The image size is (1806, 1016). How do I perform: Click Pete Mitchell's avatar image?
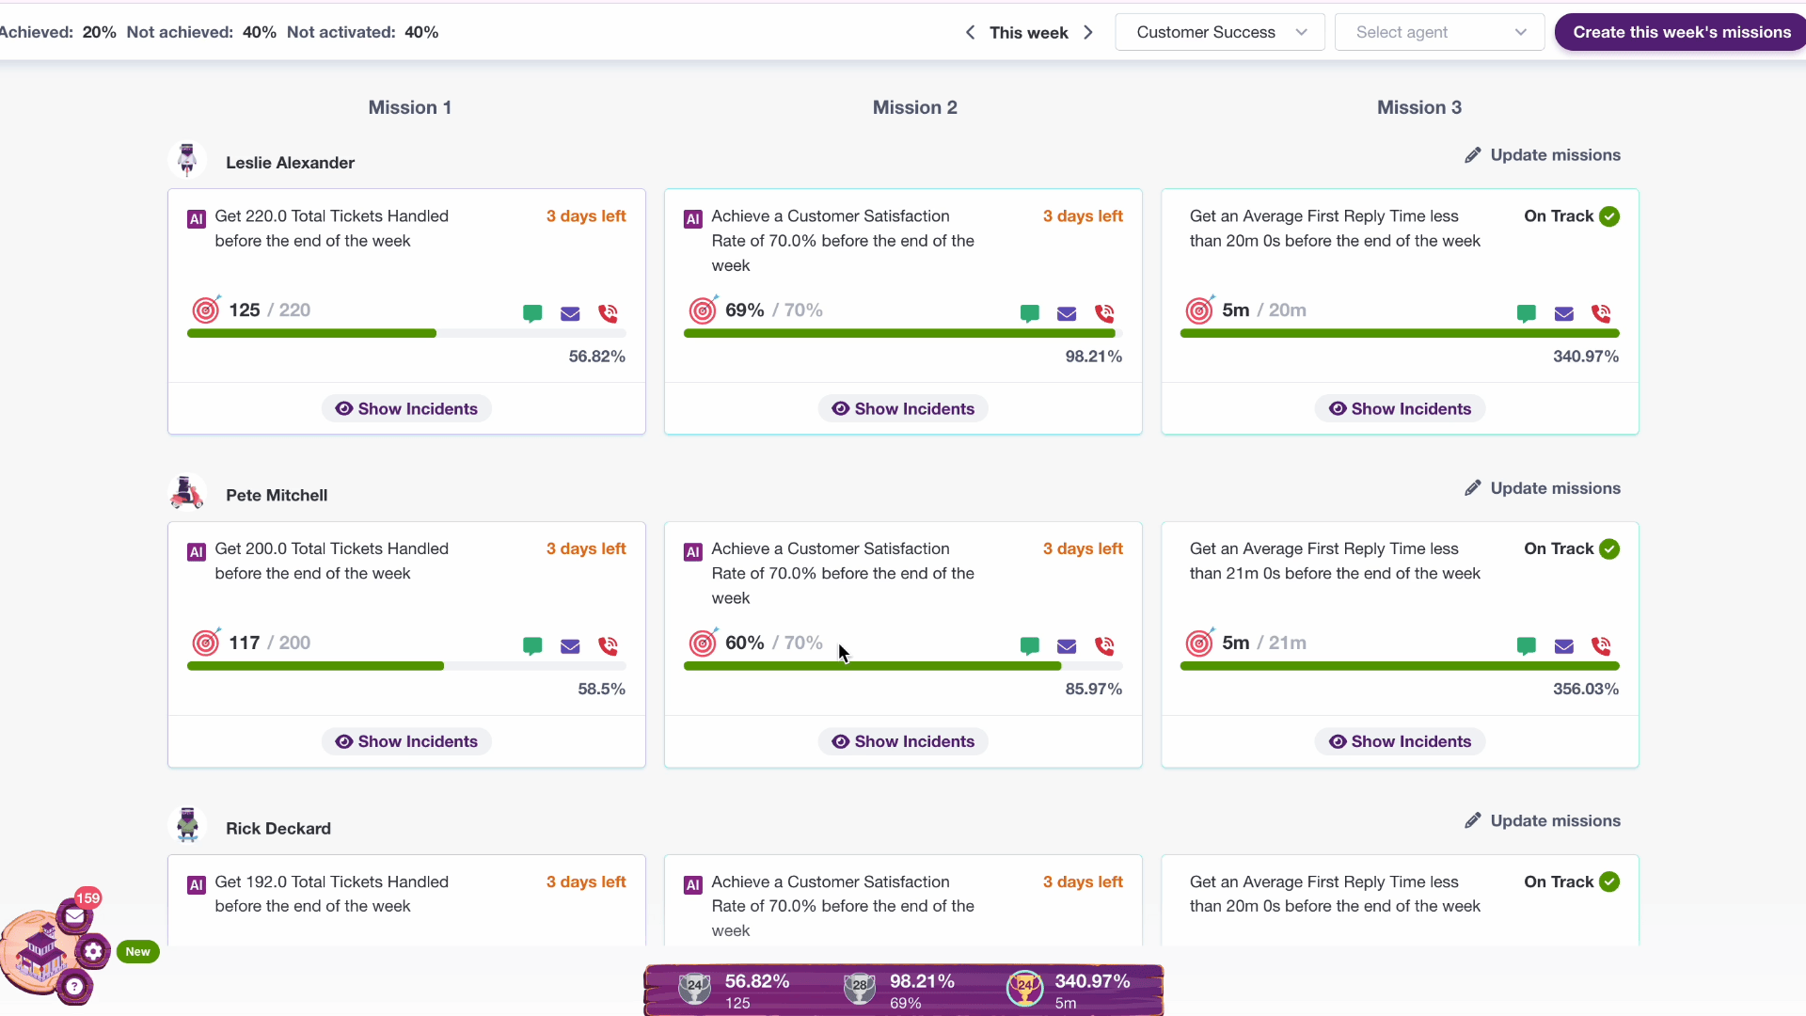coord(187,493)
